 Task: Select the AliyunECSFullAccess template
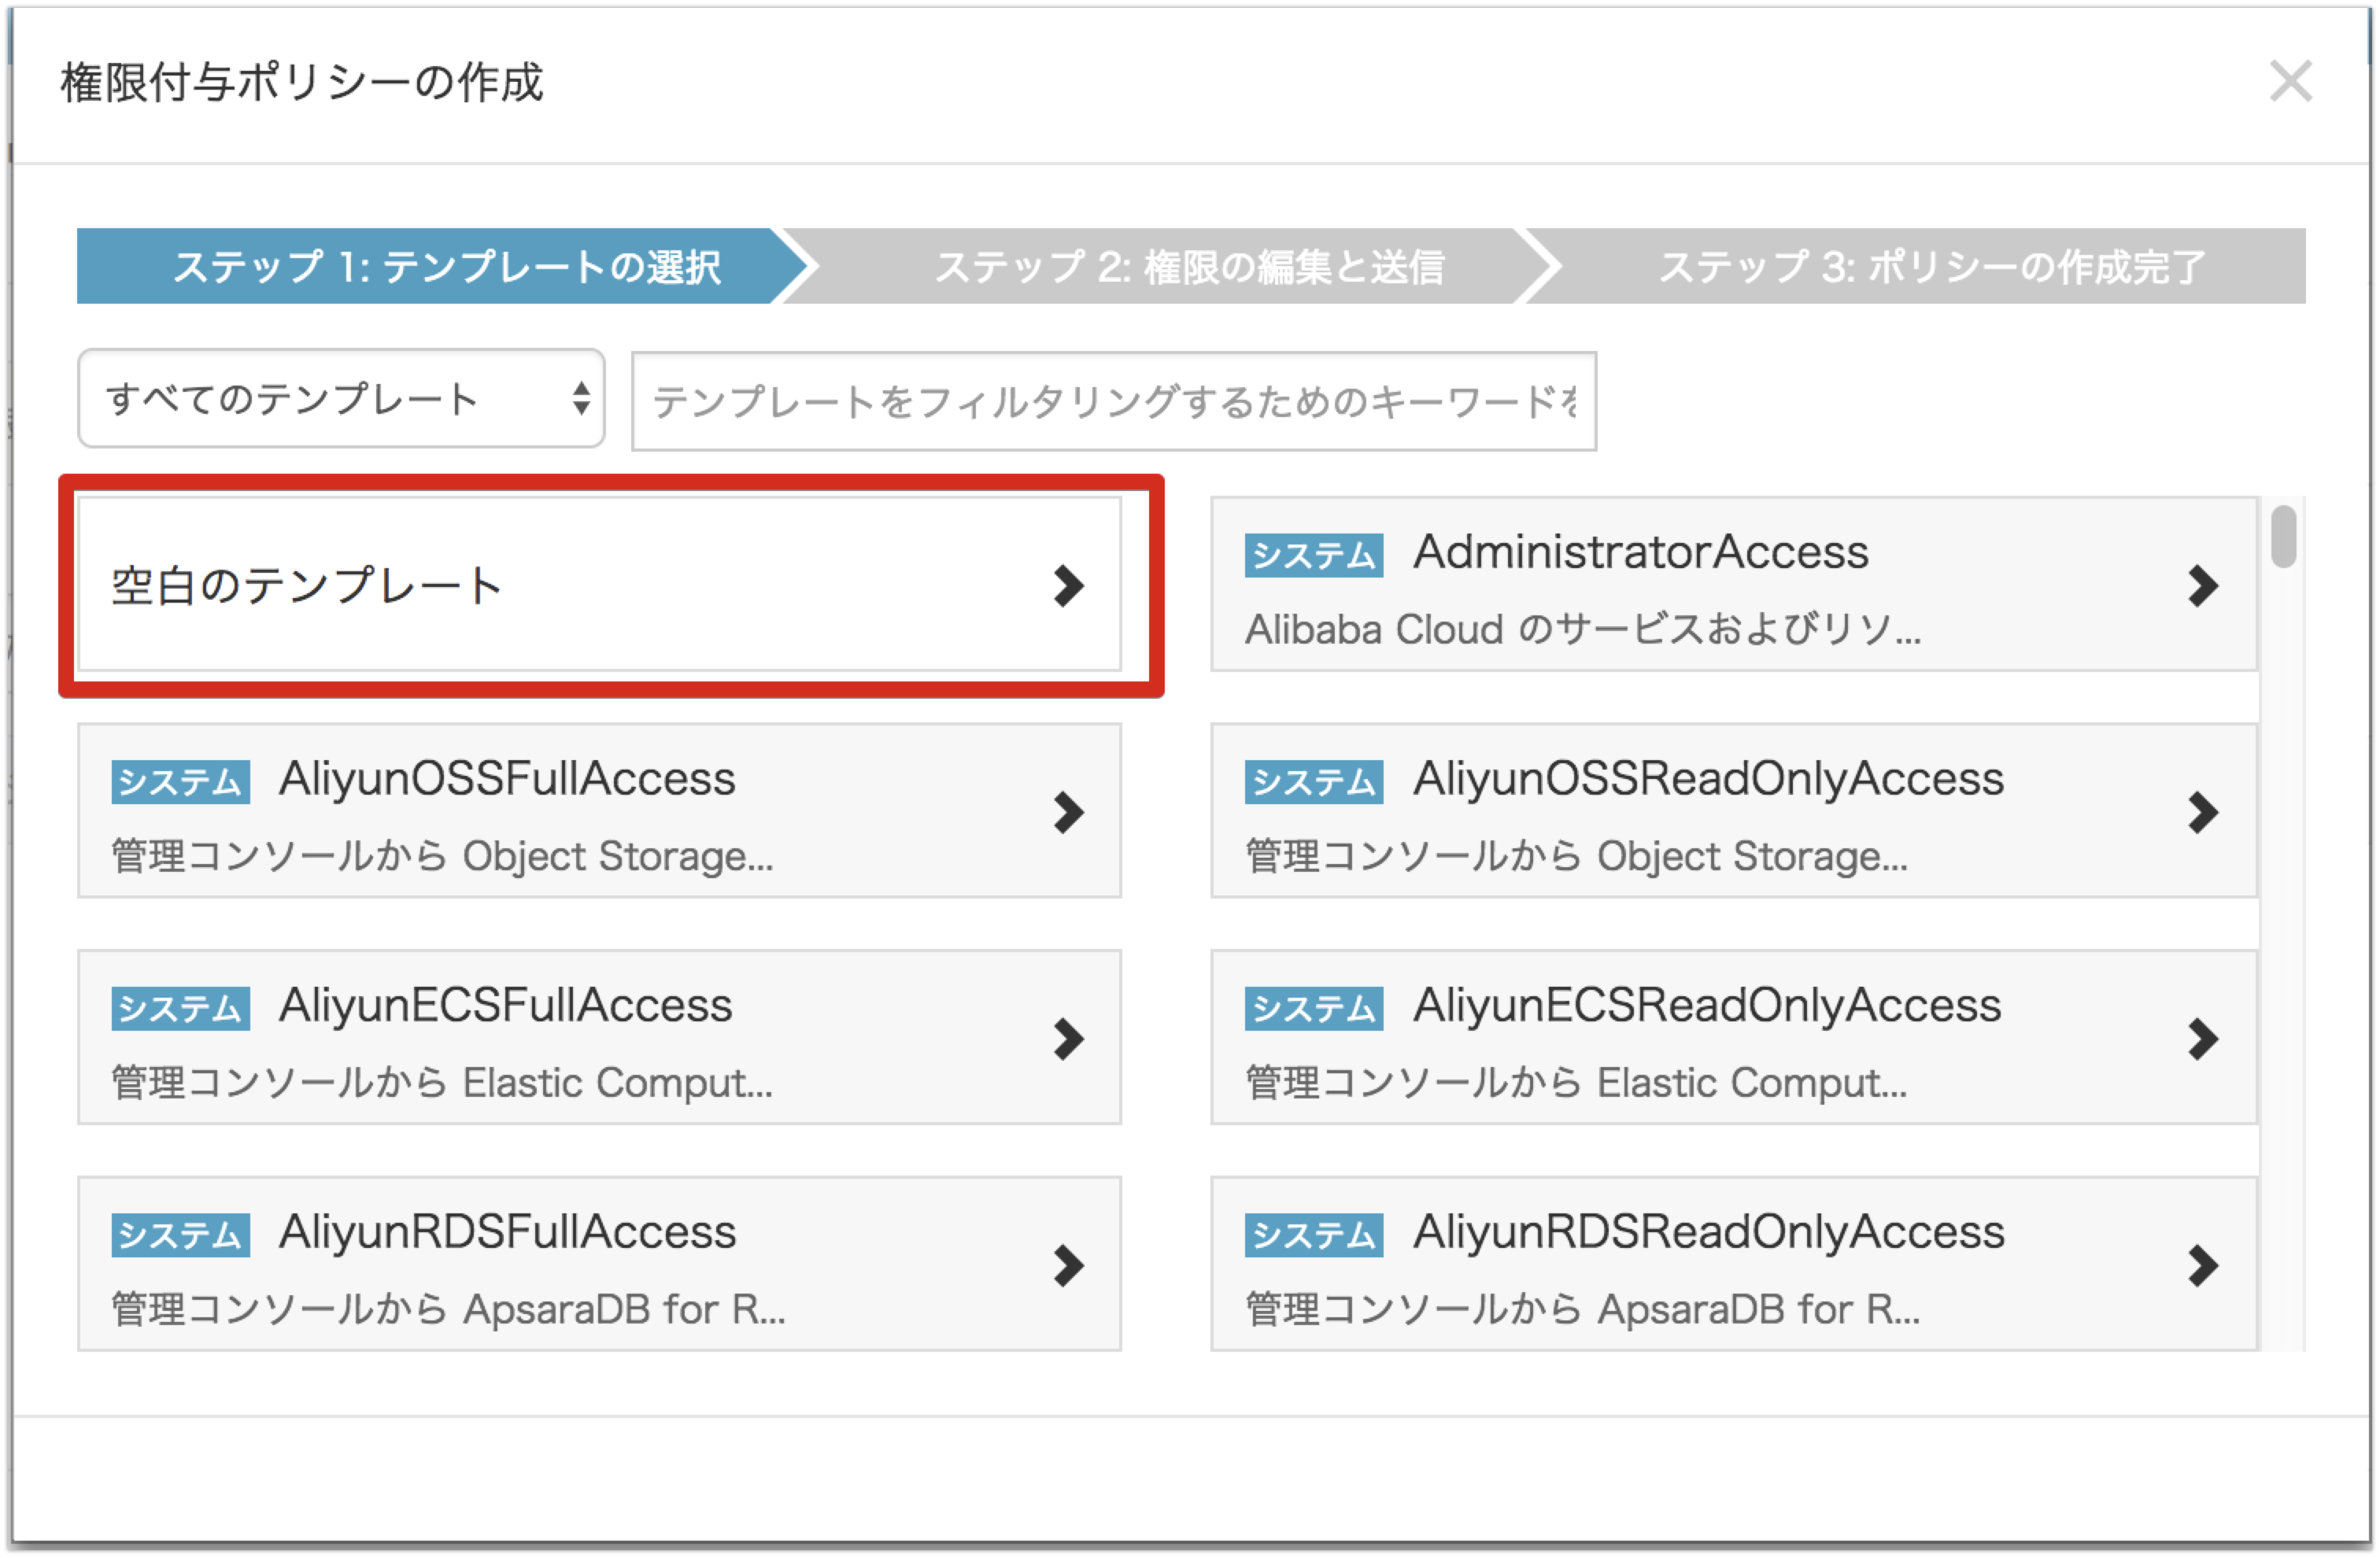600,1040
